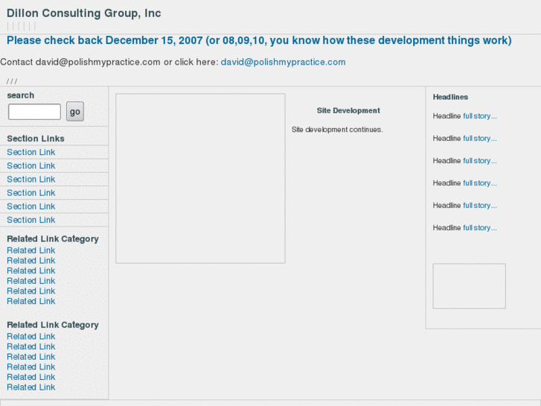Click the small empty box under Headlines list
541x406 pixels.
(470, 286)
